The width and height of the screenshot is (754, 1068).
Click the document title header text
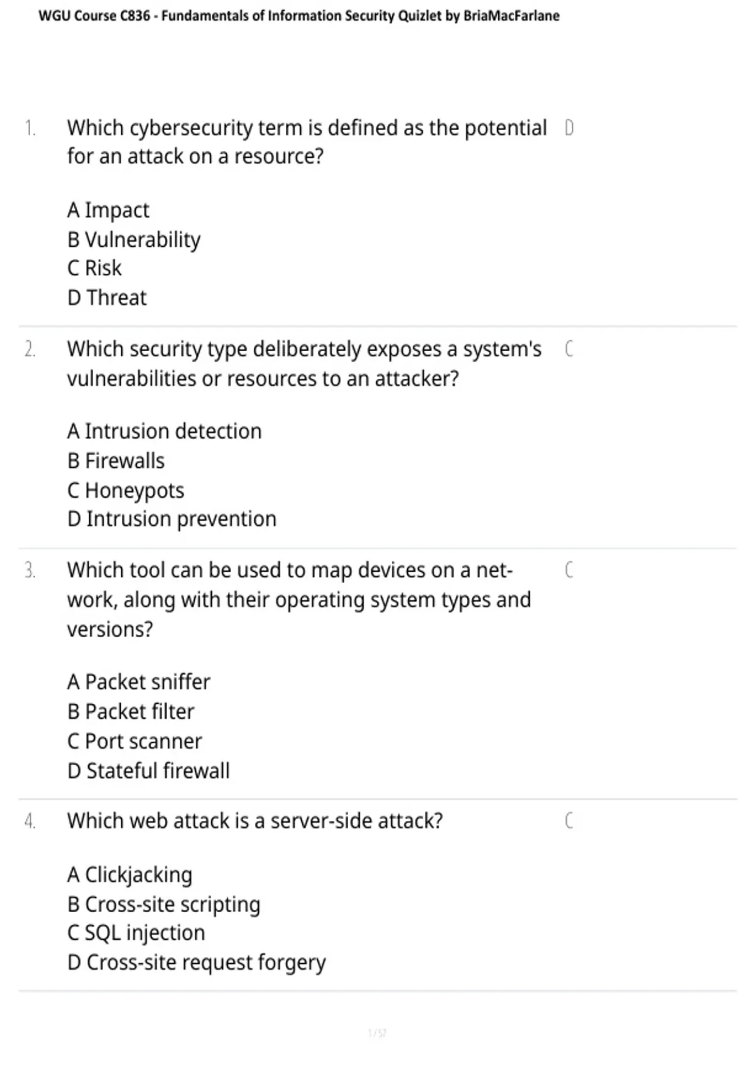pos(299,16)
